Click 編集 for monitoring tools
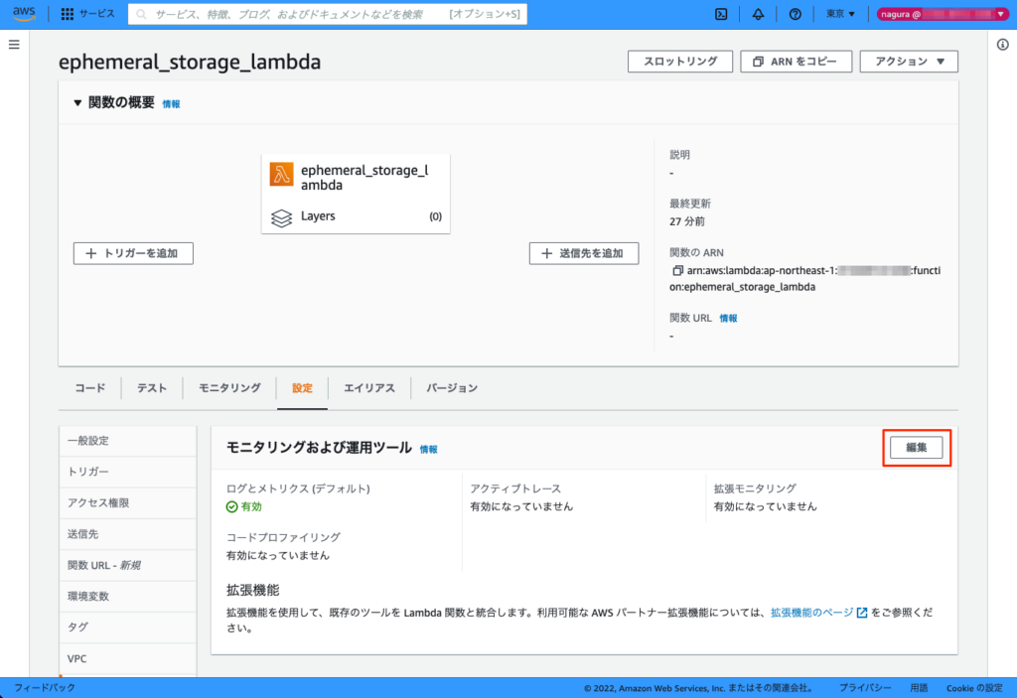 (x=917, y=448)
